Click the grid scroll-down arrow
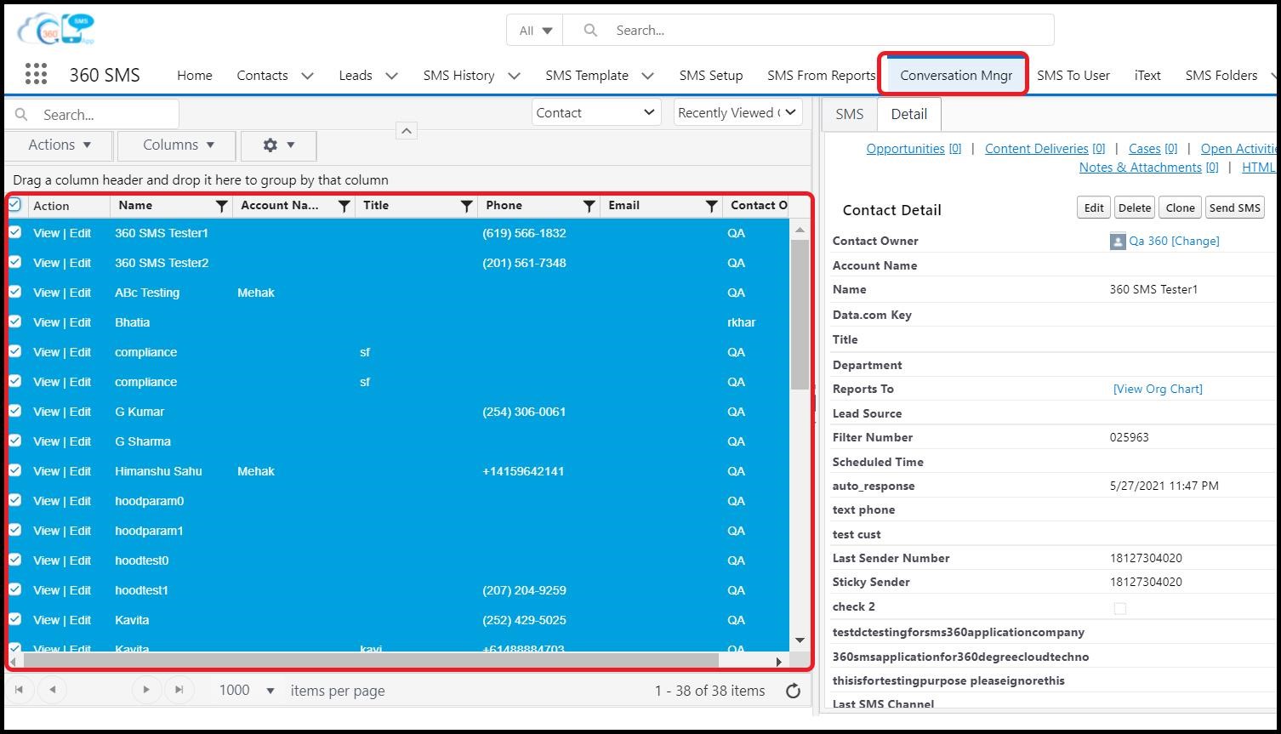 [x=800, y=640]
